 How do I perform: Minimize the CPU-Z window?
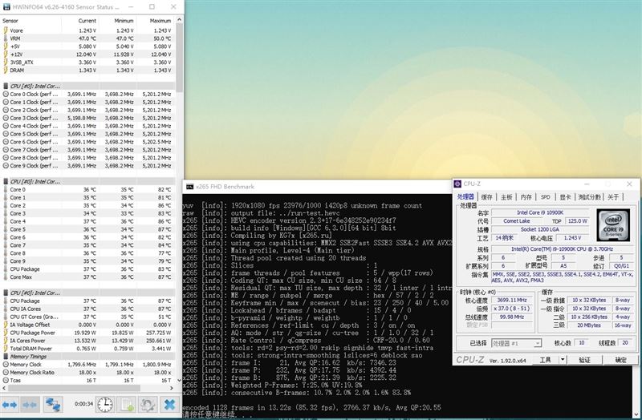587,184
